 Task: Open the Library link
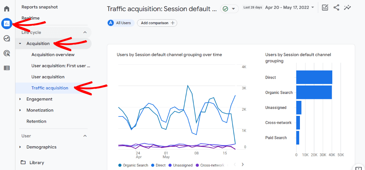[x=37, y=162]
